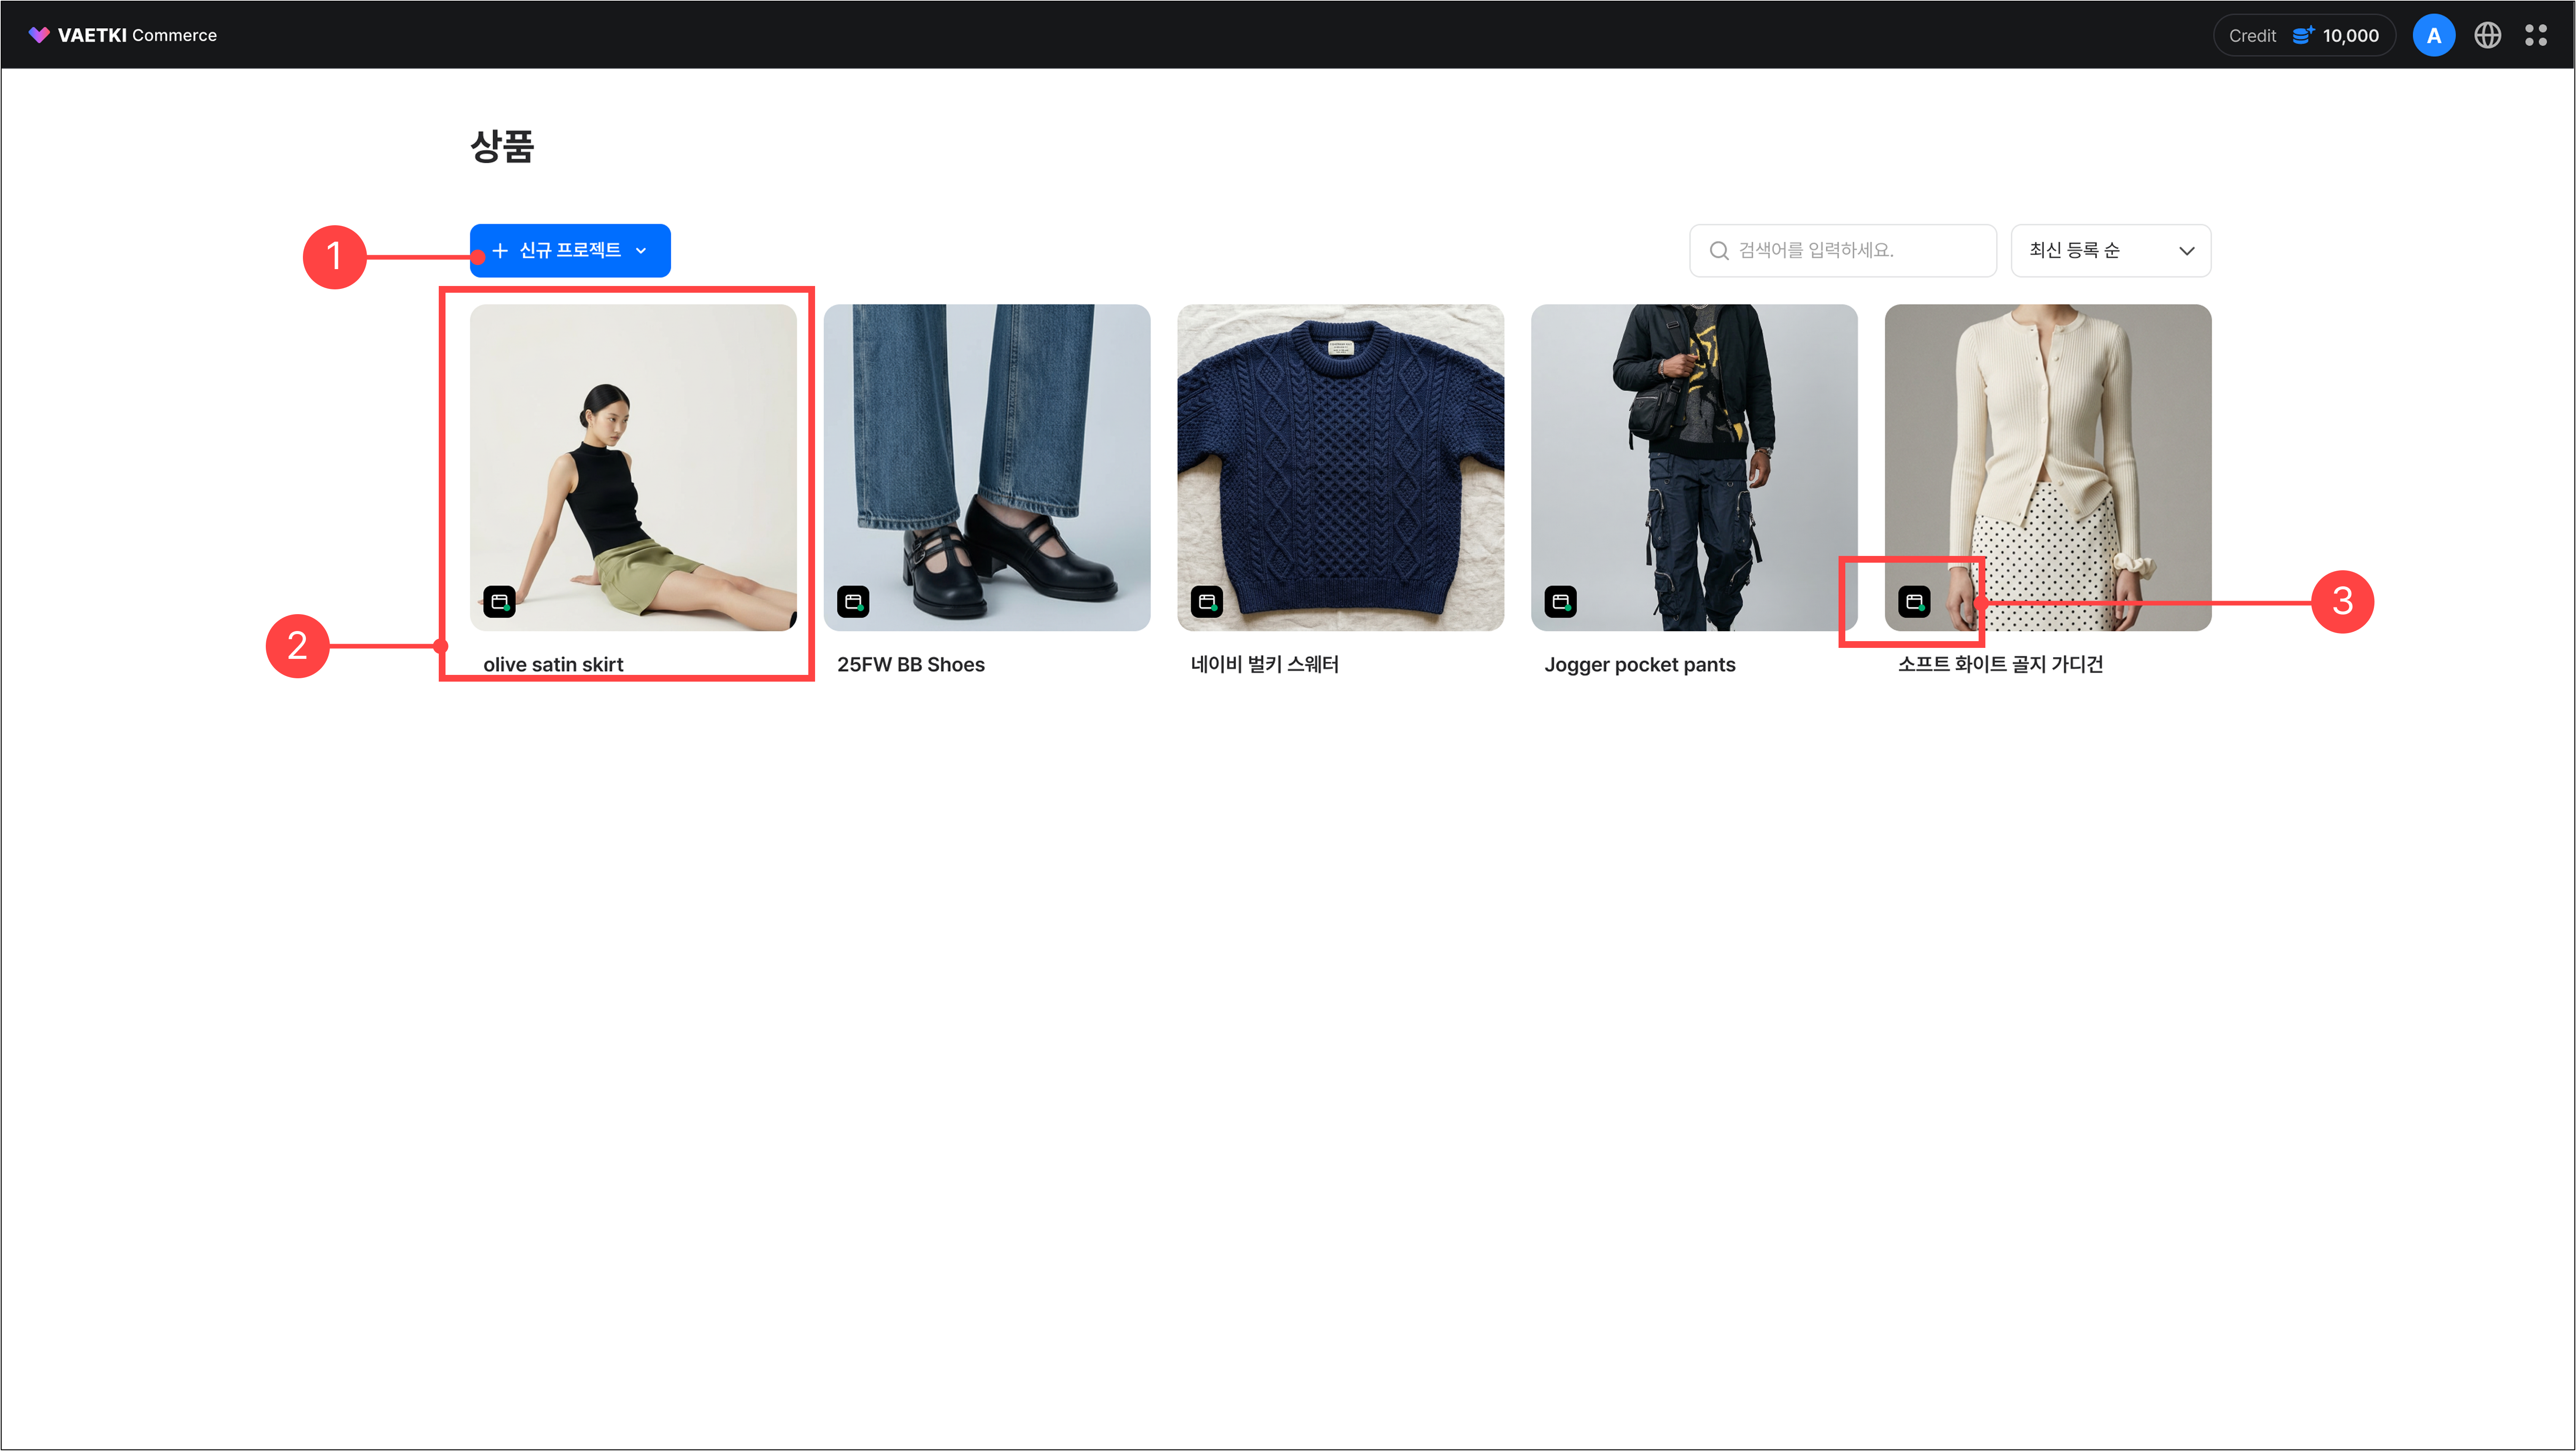Click the plus icon on 신규 프로젝트
2576x1451 pixels.
[x=500, y=250]
